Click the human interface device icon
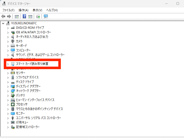 [x=13, y=100]
